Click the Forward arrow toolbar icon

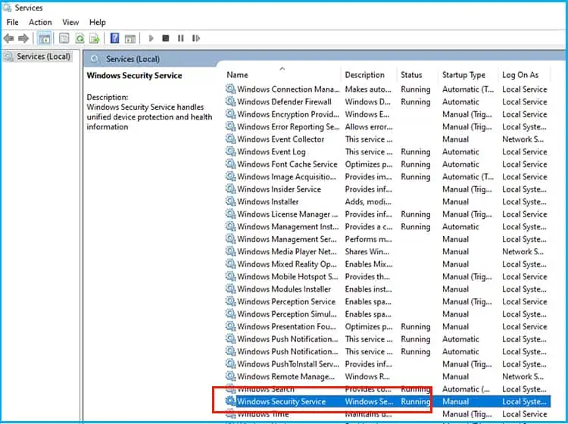pos(23,38)
